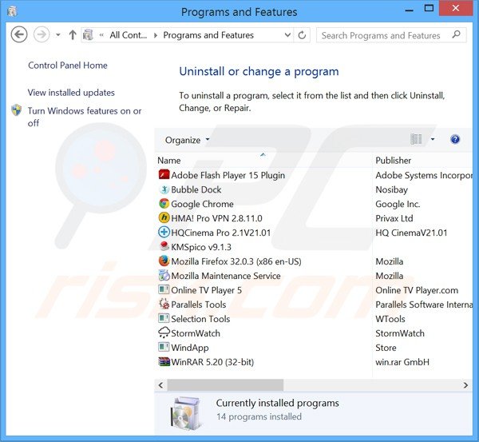Click the Control Panel icon in address bar
The width and height of the screenshot is (479, 442).
[x=88, y=35]
